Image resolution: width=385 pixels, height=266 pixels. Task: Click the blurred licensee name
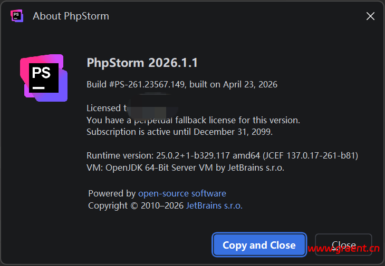pos(149,106)
